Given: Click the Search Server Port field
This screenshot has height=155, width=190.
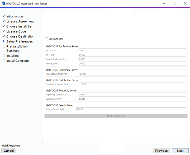Looking at the screenshot, I should (131, 109).
